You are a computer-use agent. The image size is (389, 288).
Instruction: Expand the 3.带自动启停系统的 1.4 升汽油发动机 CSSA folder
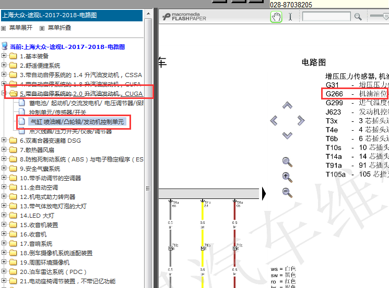coord(4,74)
